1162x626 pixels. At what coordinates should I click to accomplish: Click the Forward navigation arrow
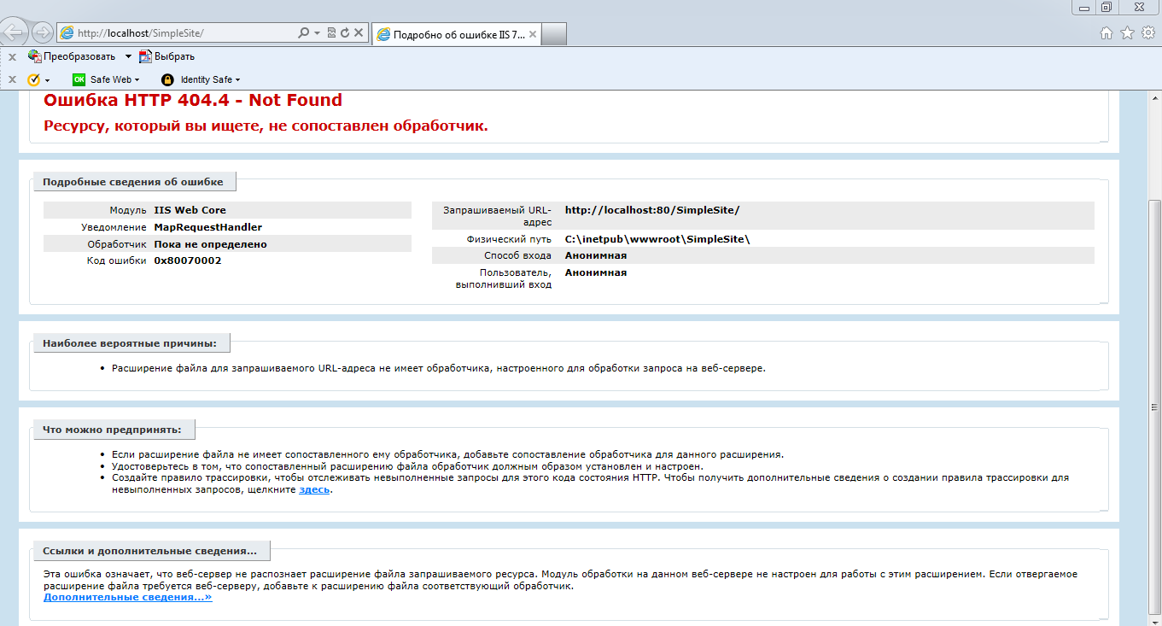tap(42, 33)
